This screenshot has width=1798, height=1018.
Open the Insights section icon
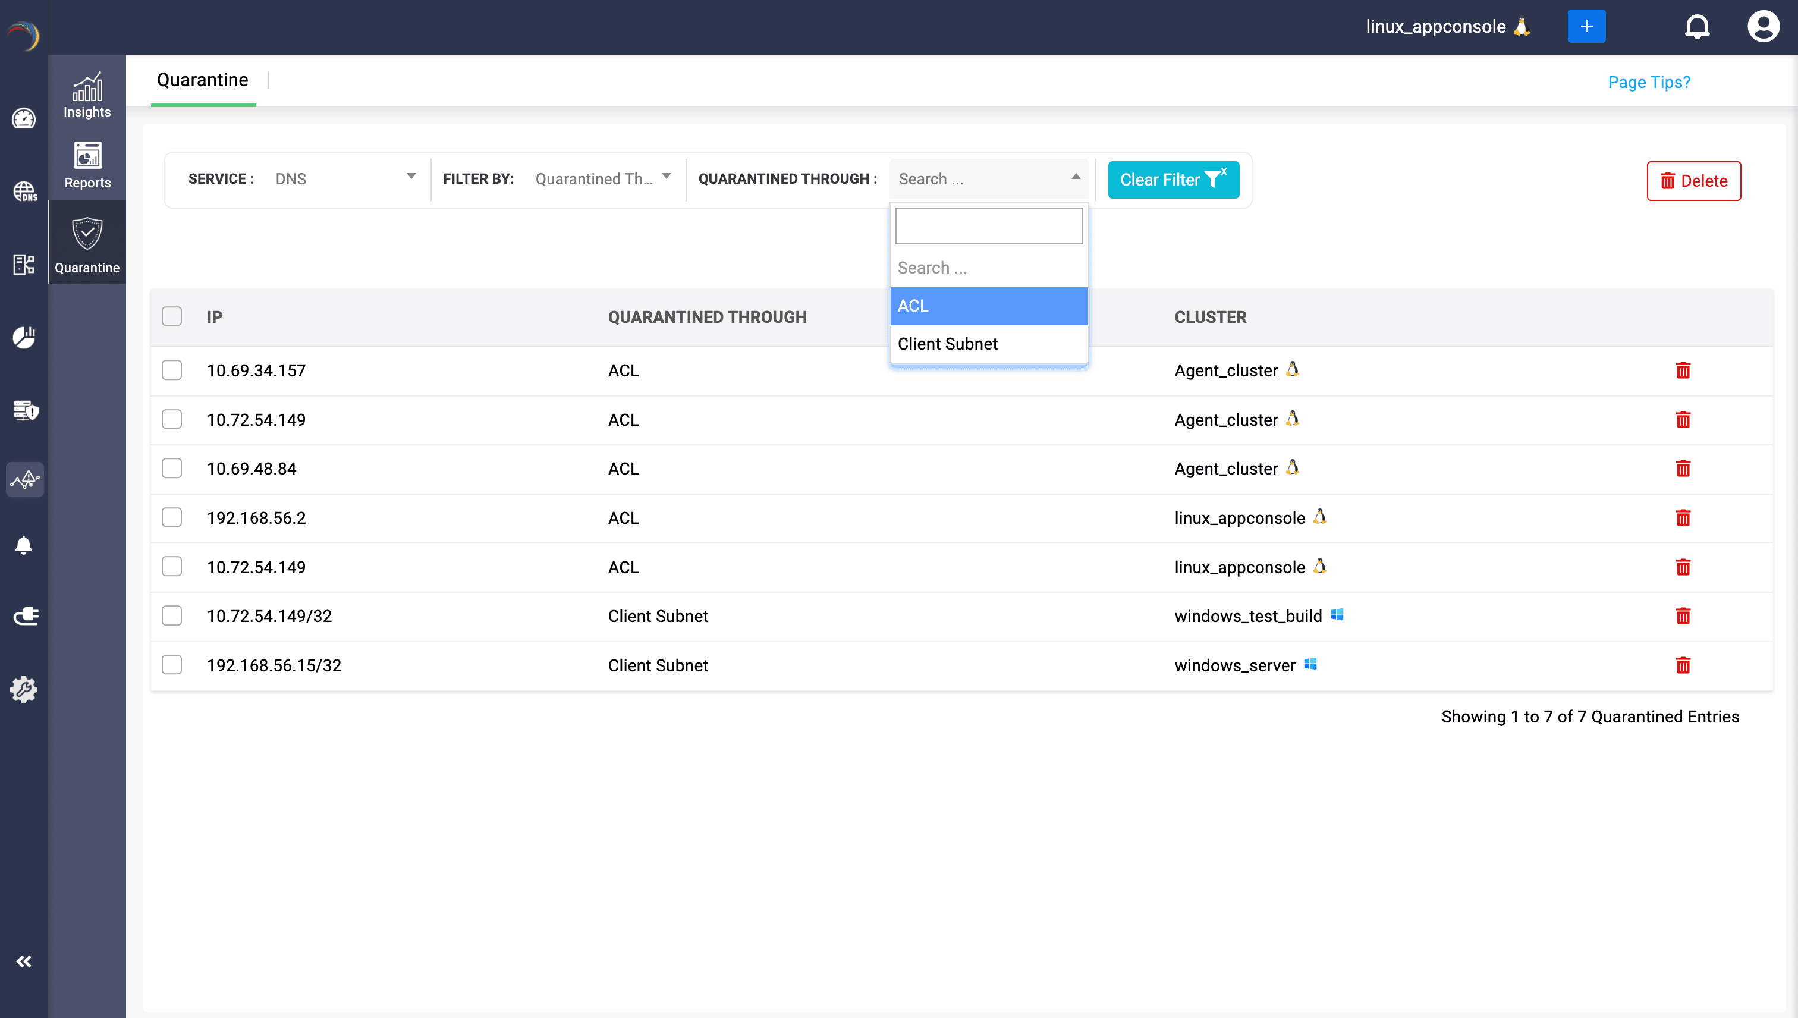[x=87, y=95]
